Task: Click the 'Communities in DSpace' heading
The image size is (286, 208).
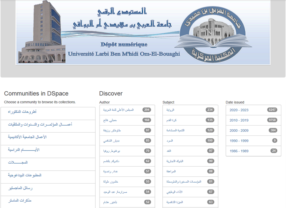Action: [36, 93]
